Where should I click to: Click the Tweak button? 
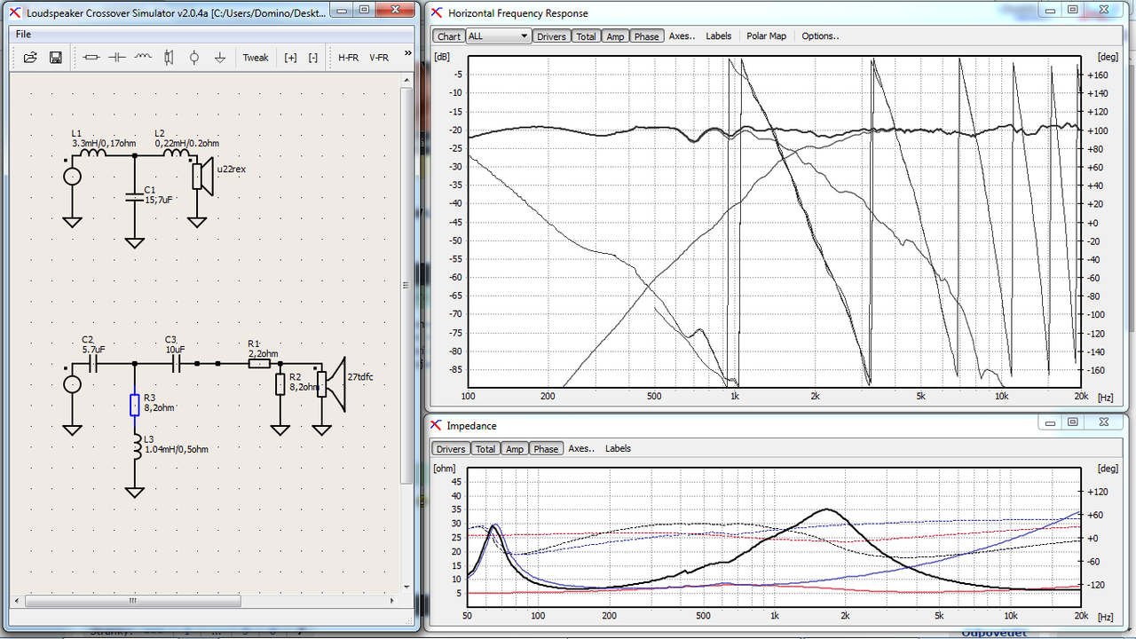point(256,58)
